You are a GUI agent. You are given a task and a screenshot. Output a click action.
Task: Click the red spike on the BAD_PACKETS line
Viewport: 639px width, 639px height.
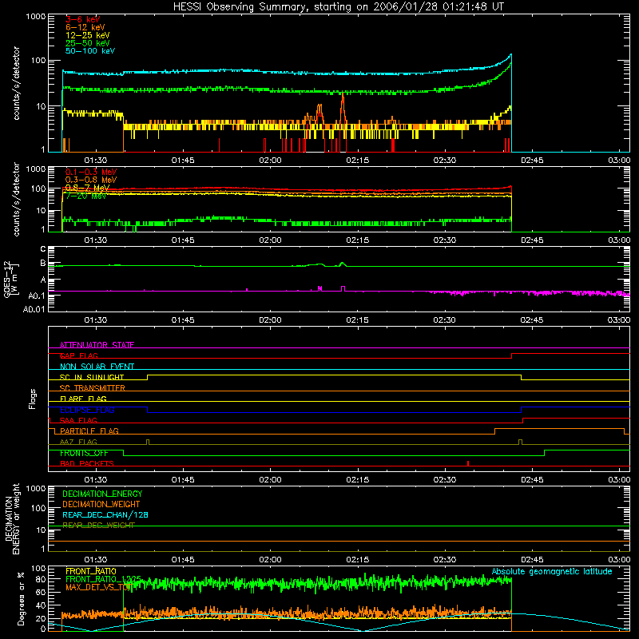click(x=468, y=463)
